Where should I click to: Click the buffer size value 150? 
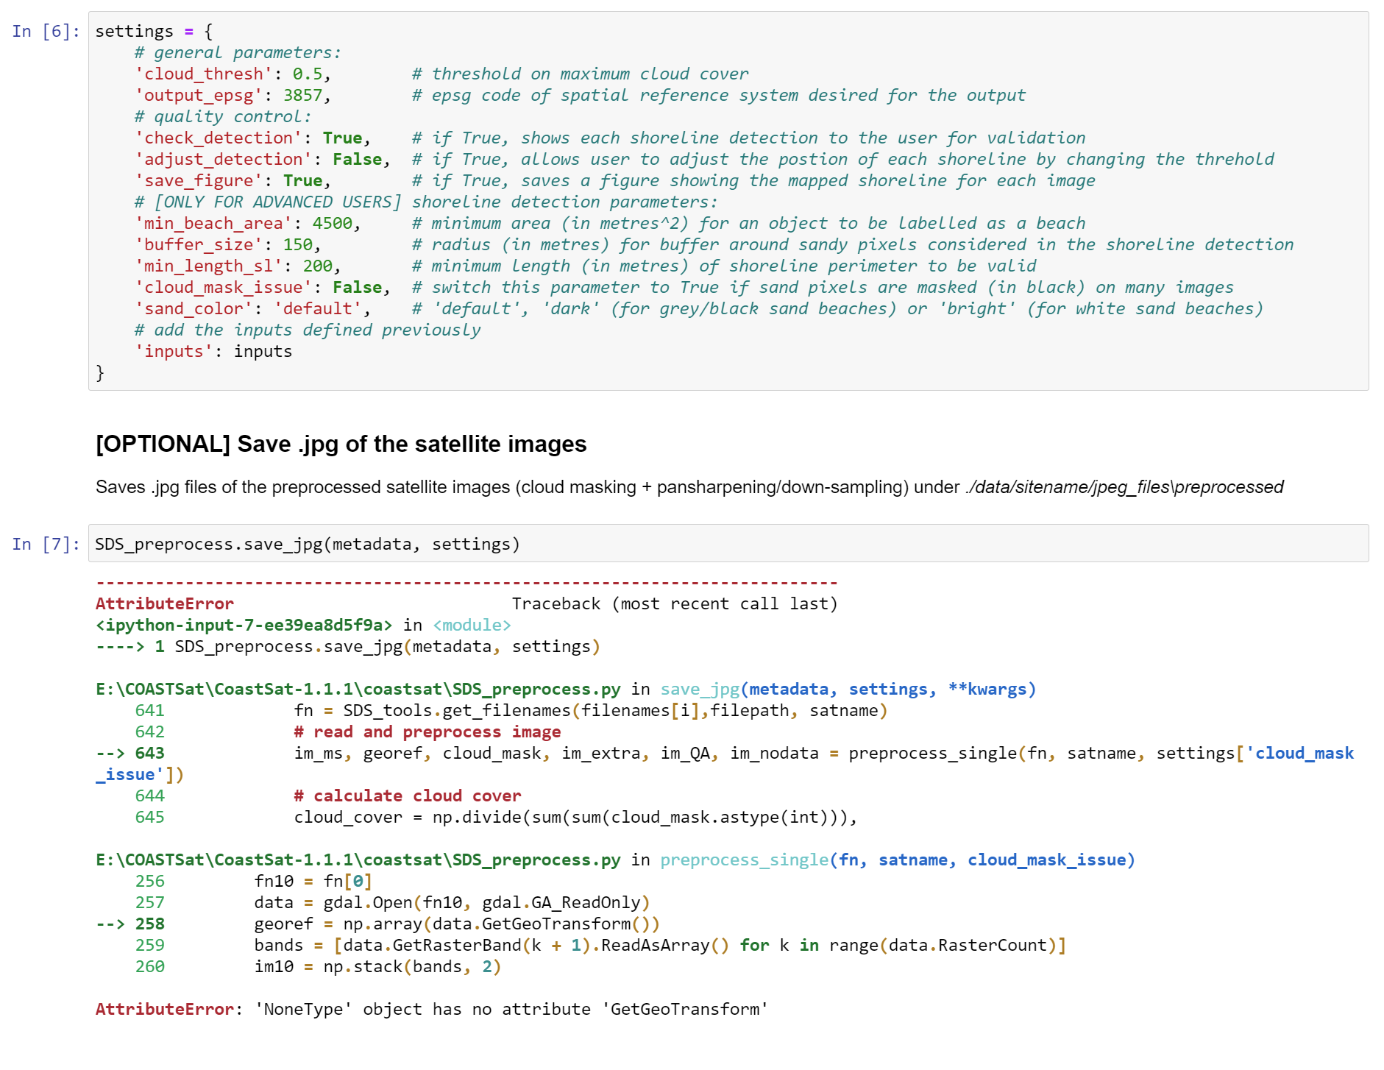pyautogui.click(x=298, y=244)
